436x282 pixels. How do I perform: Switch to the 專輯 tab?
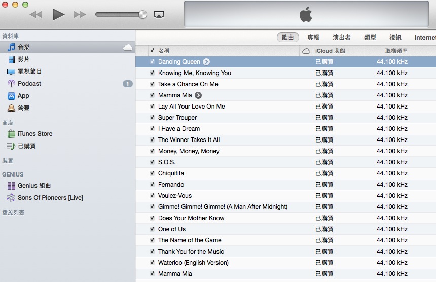313,37
